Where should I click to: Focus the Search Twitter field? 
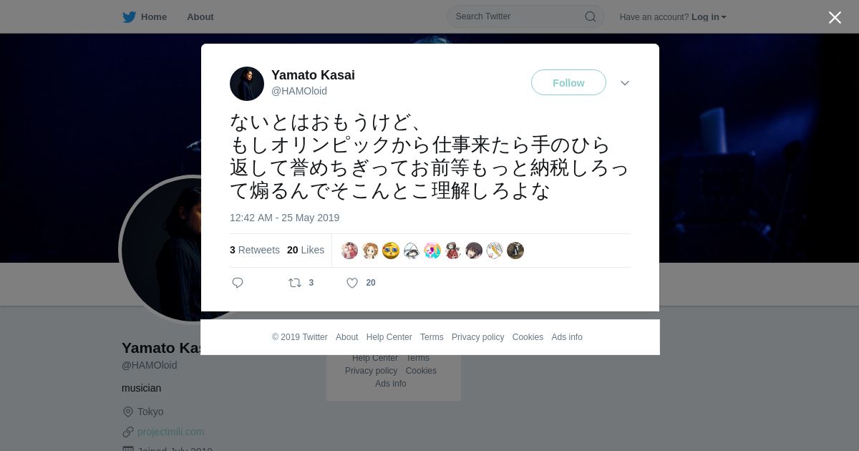(x=525, y=16)
